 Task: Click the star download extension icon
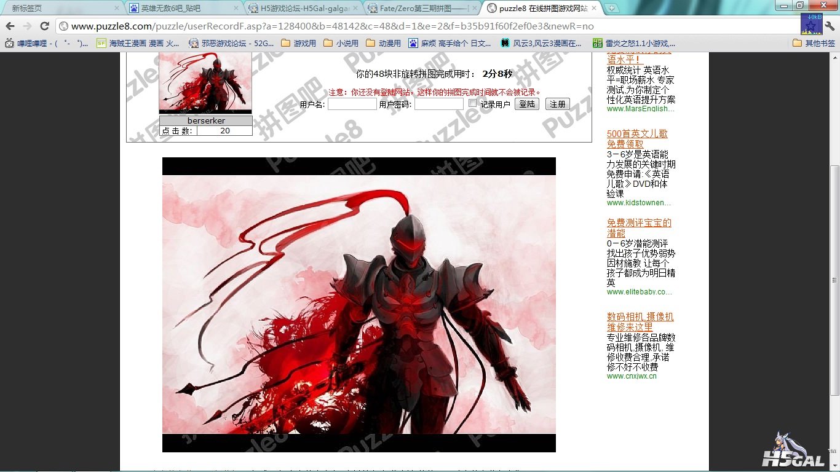[811, 24]
